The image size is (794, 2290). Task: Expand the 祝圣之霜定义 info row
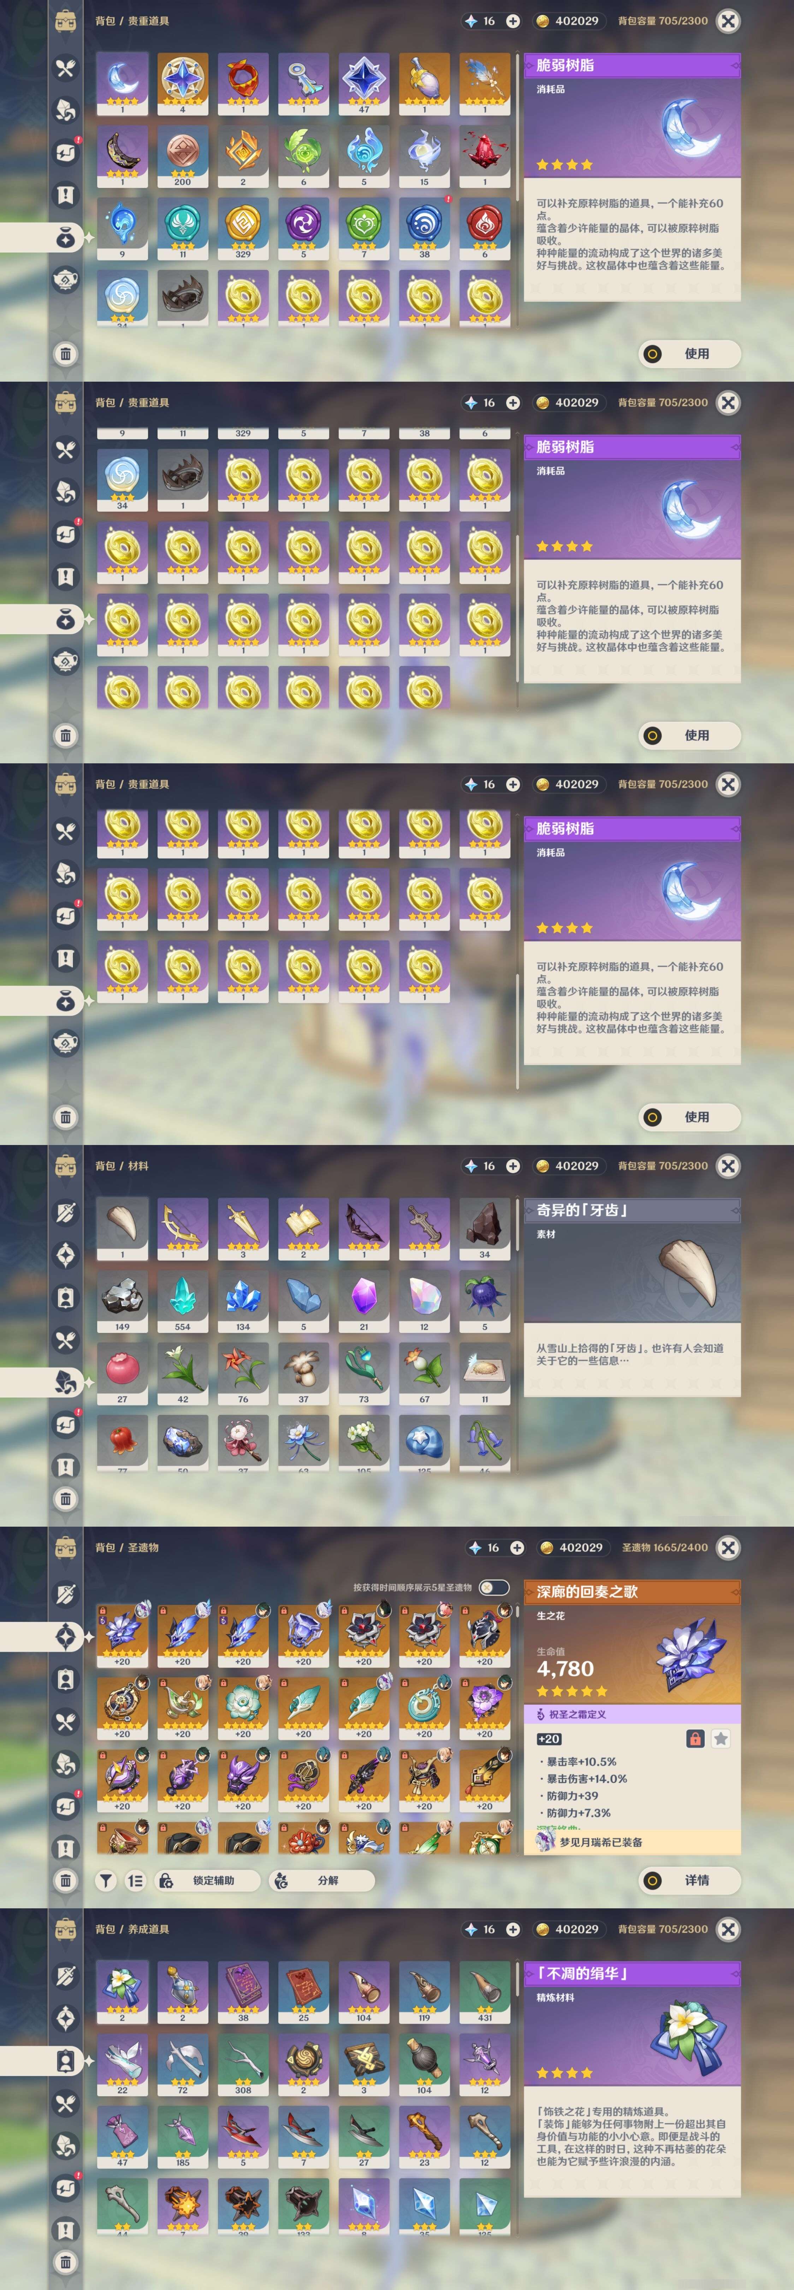(x=632, y=1714)
